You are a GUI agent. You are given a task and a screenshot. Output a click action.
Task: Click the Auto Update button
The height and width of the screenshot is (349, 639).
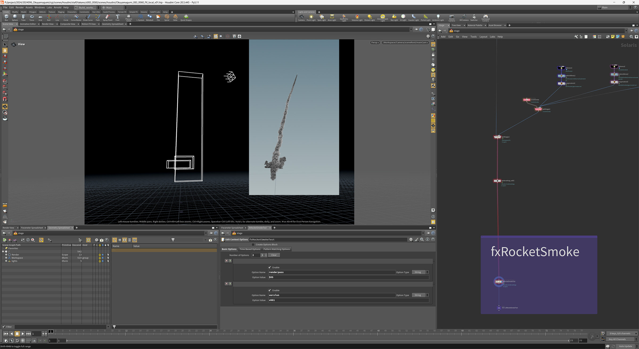[x=625, y=346]
